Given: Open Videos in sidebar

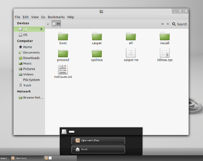Looking at the screenshot, I should click(x=29, y=74).
